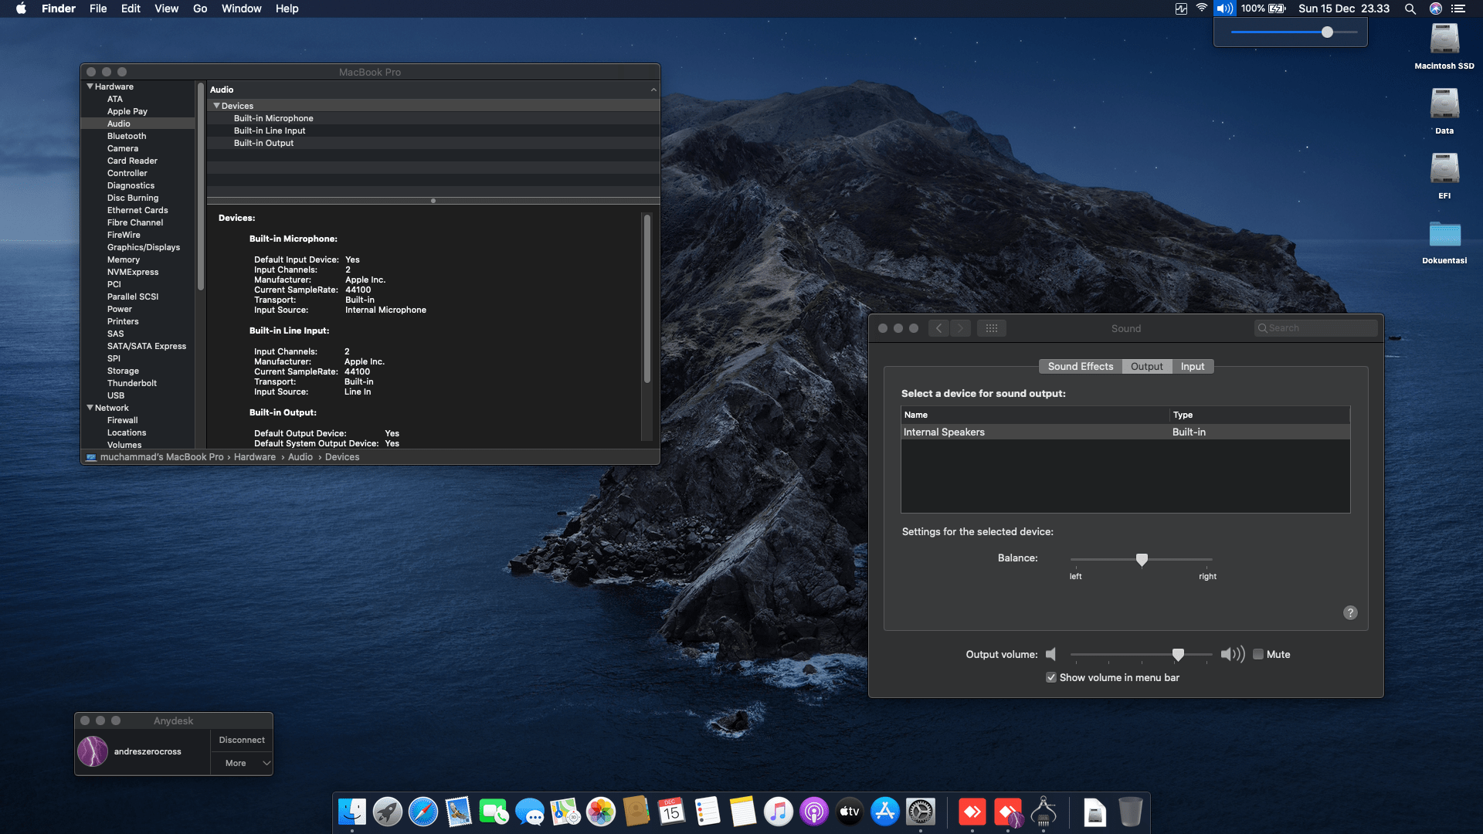Go forward in the Sound preferences window

961,328
